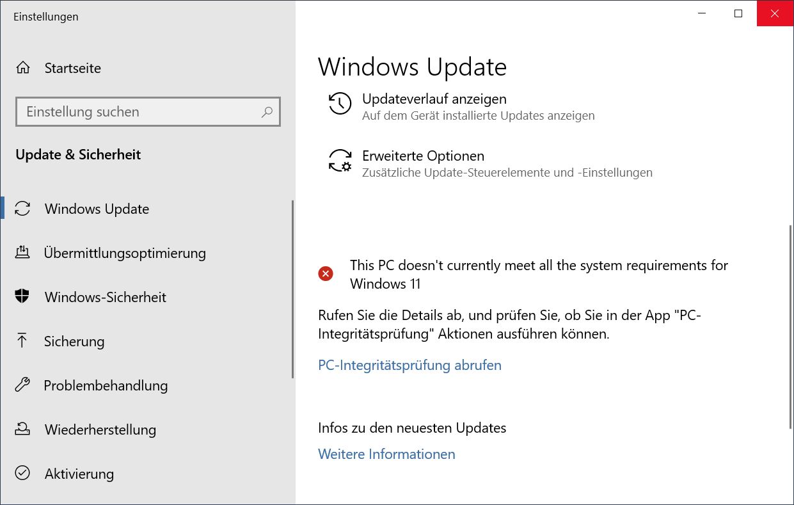Select Windows-Sicherheit in the sidebar
Image resolution: width=794 pixels, height=505 pixels.
pos(147,297)
